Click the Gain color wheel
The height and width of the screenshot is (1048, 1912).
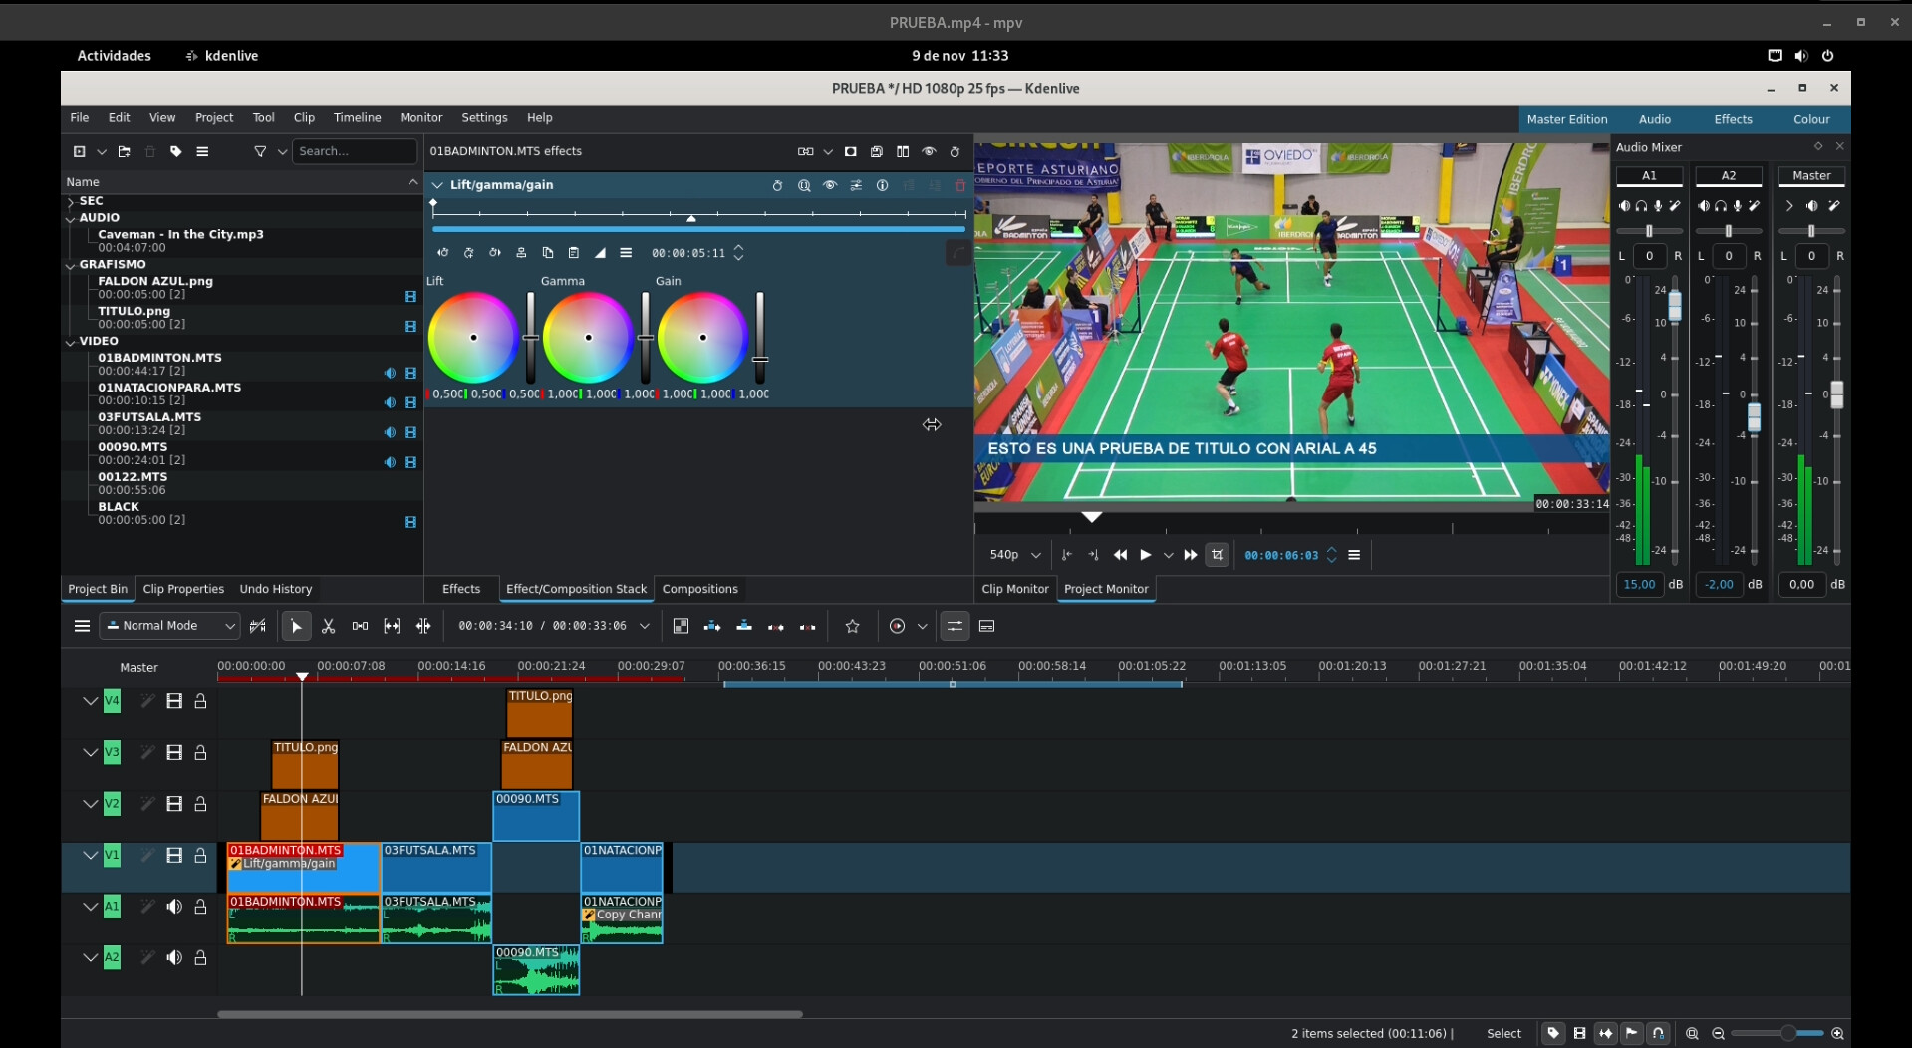tap(702, 338)
